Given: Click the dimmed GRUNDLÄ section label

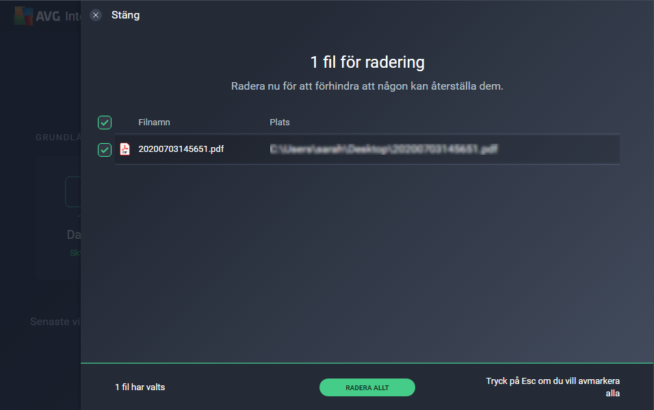Looking at the screenshot, I should coord(58,138).
